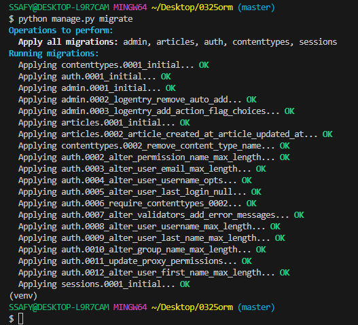Screen dimensions: 358x325
Task: Click the 'python manage.py migrate' command line
Action: click(x=71, y=19)
